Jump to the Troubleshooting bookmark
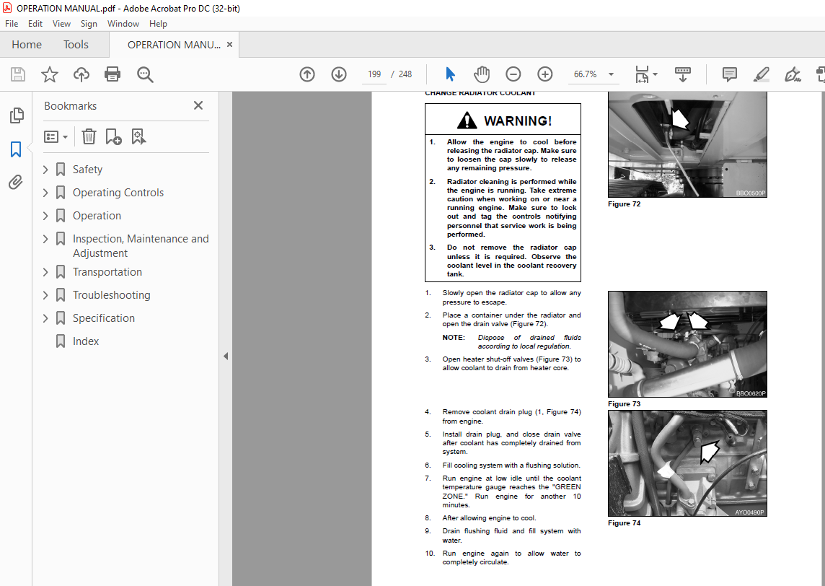The image size is (825, 586). [x=112, y=295]
